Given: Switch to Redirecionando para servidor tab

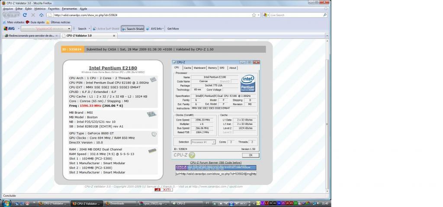Looking at the screenshot, I should [x=31, y=36].
